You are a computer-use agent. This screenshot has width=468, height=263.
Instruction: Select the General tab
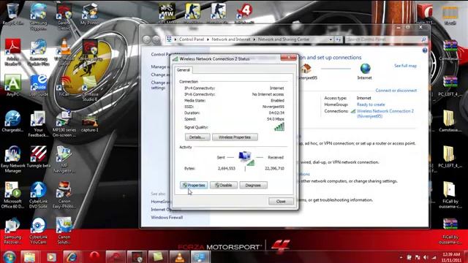184,70
